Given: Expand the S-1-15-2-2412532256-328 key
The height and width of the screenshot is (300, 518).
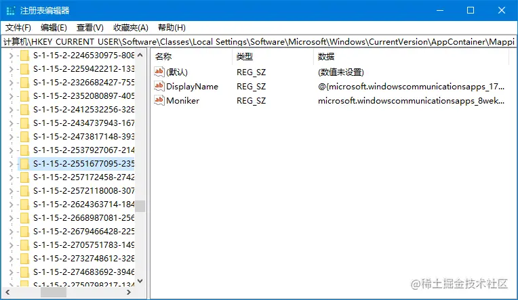Looking at the screenshot, I should click(x=11, y=110).
